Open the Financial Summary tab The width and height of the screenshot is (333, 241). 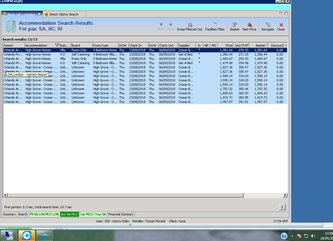pos(121,214)
